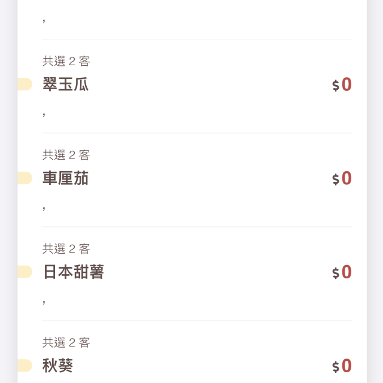Open the 翠玉瓜 item

click(x=66, y=84)
